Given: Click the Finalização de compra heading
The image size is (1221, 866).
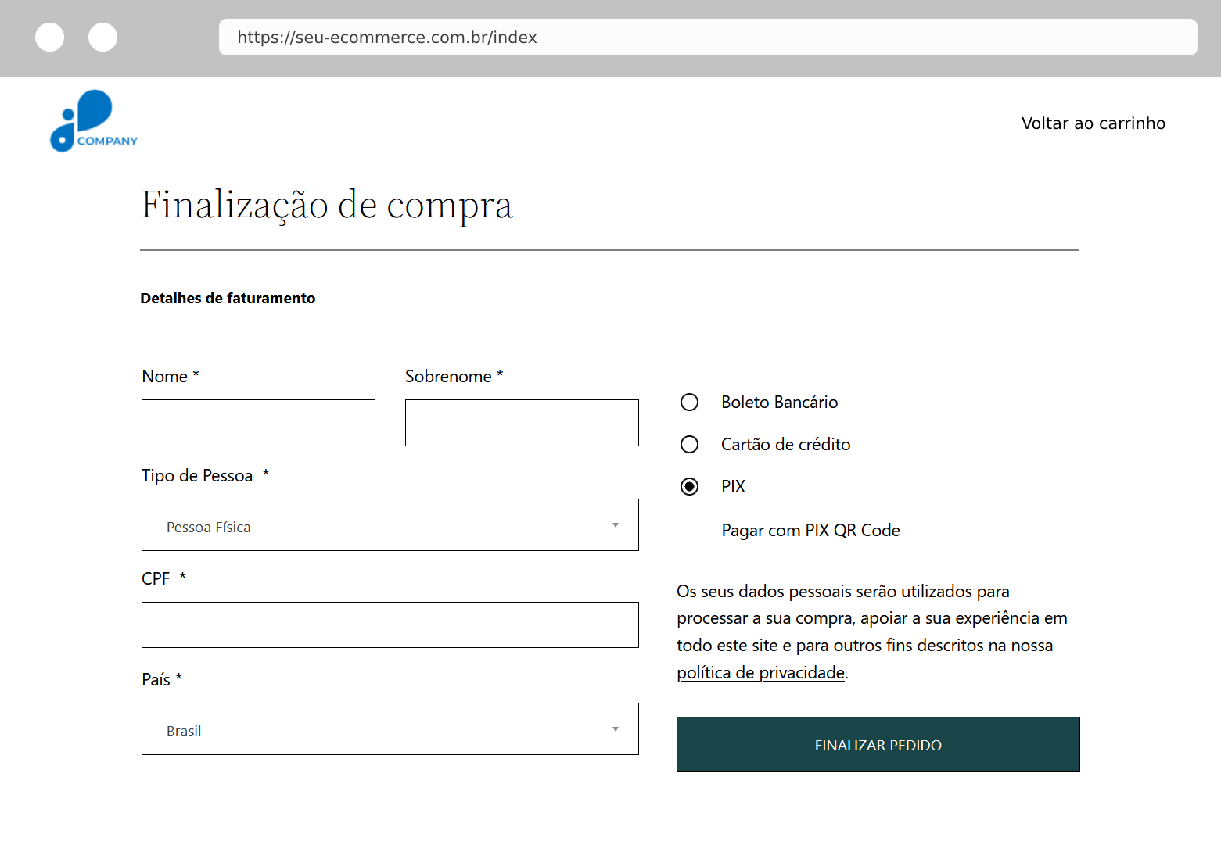Looking at the screenshot, I should 326,206.
